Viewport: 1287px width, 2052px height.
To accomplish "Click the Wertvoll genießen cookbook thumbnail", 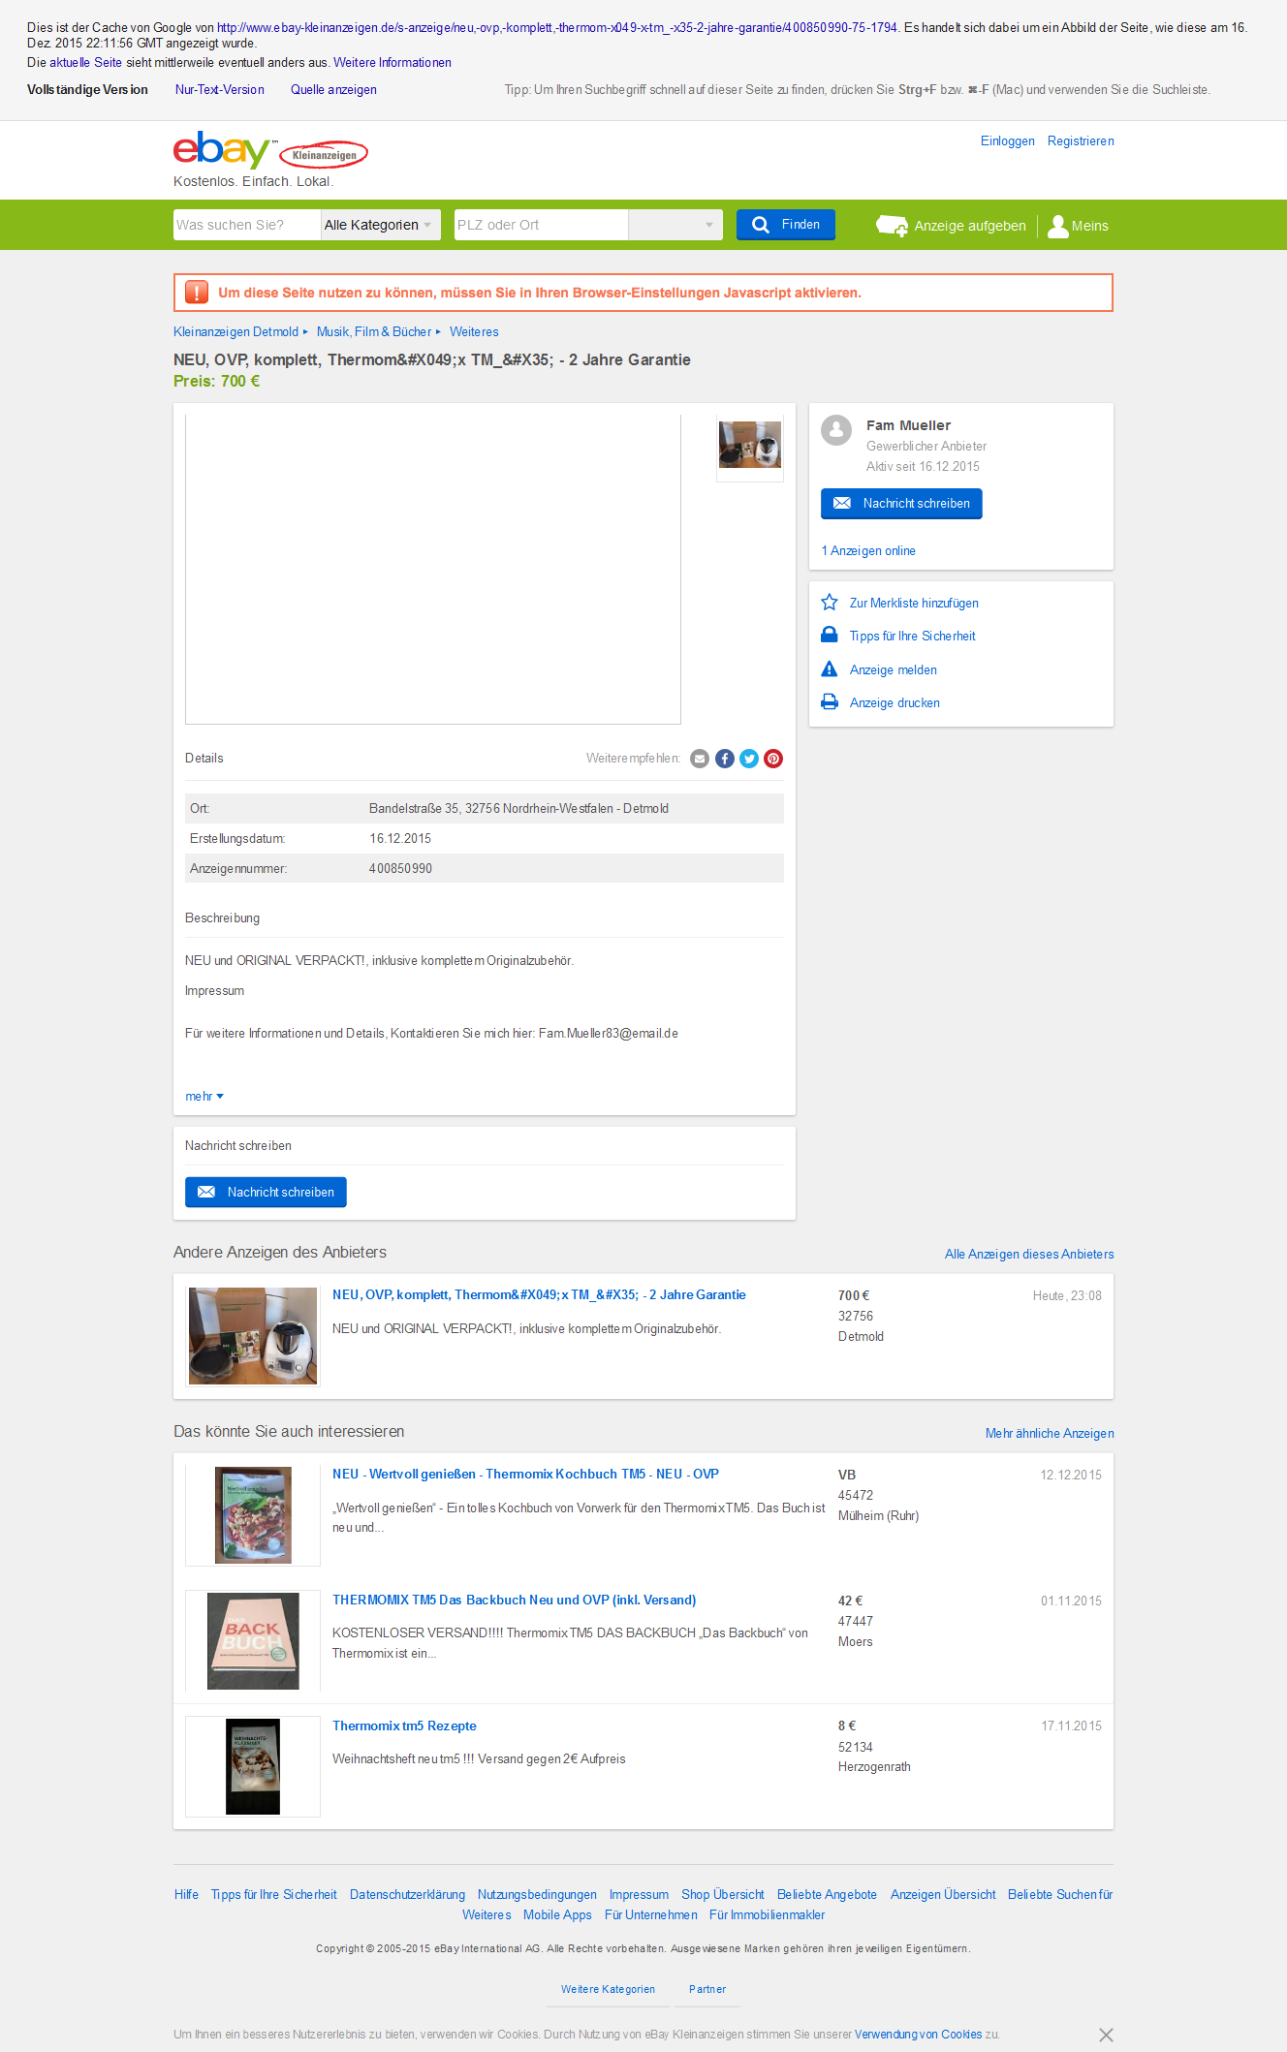I will pos(253,1515).
